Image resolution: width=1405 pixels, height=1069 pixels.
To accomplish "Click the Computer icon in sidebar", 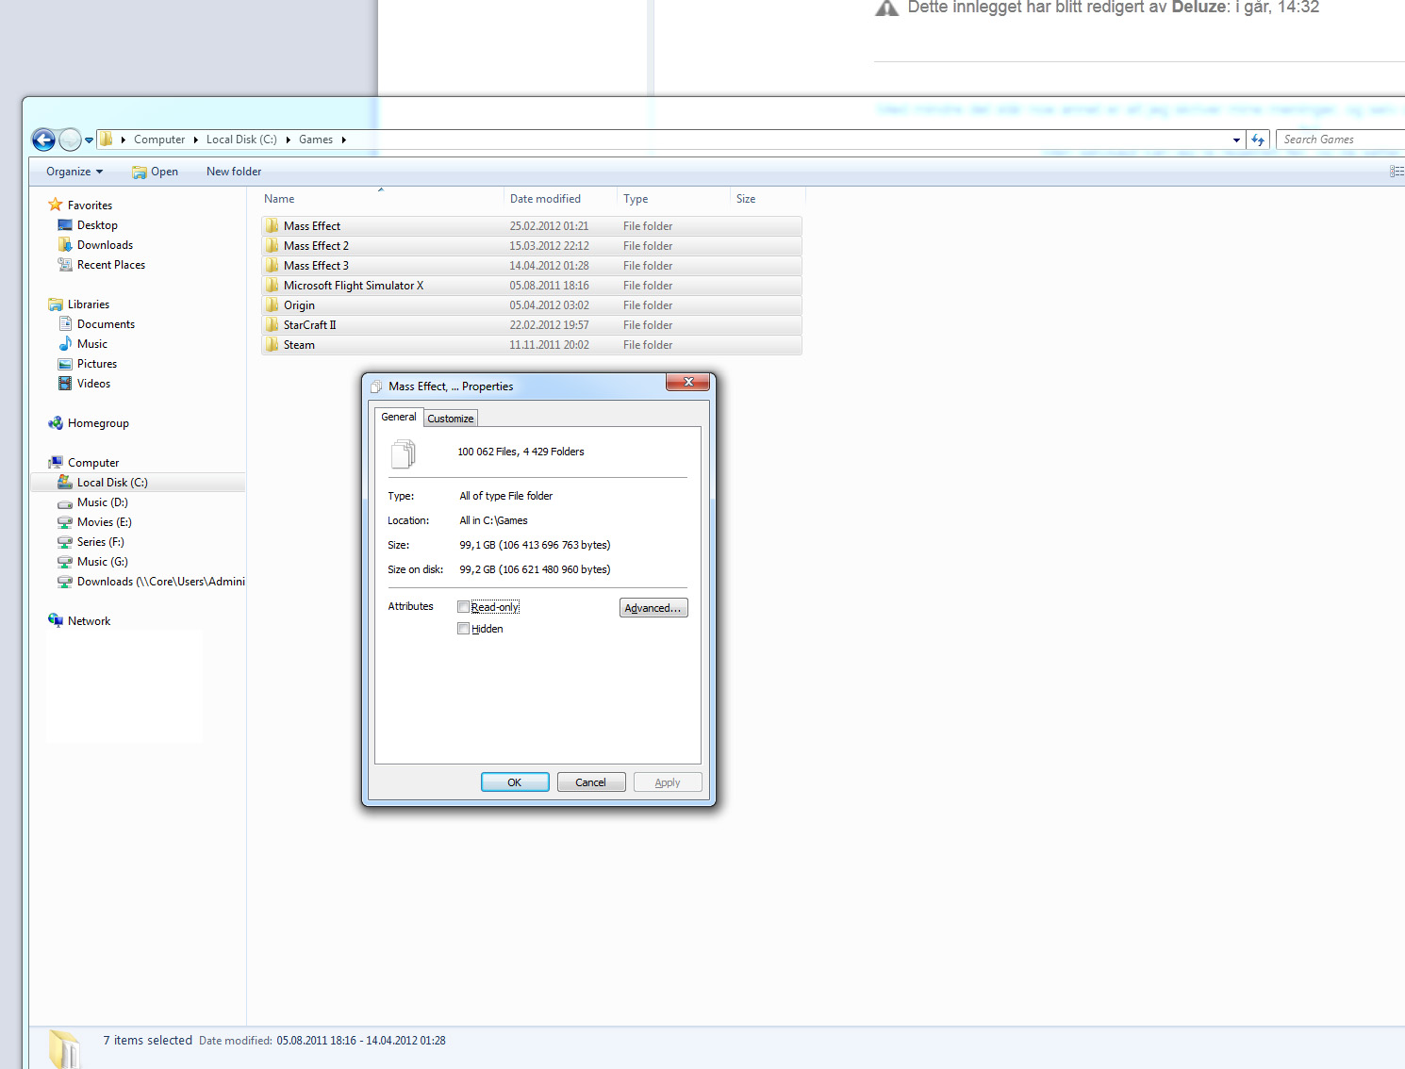I will (x=56, y=463).
